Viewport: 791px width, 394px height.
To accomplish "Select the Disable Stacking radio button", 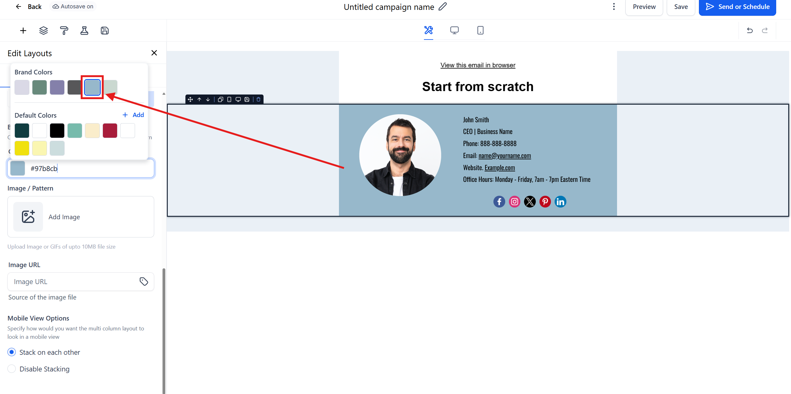I will click(x=12, y=369).
